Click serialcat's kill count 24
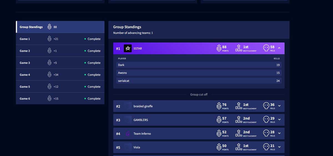Image resolution: width=333 pixels, height=156 pixels. point(278,81)
